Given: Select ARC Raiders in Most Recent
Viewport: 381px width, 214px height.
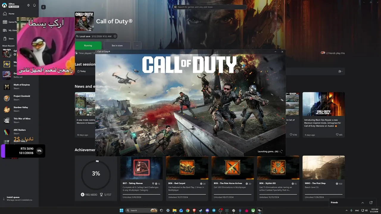Looking at the screenshot, I should pos(19,132).
